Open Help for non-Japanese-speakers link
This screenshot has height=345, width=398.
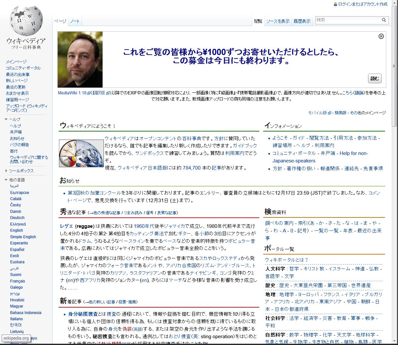tap(320, 157)
